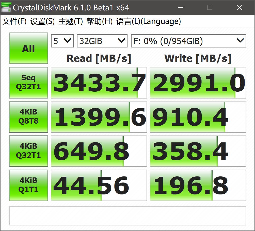Run the 4KiB Q1T1 test
Image resolution: width=255 pixels, height=231 pixels.
coord(28,185)
